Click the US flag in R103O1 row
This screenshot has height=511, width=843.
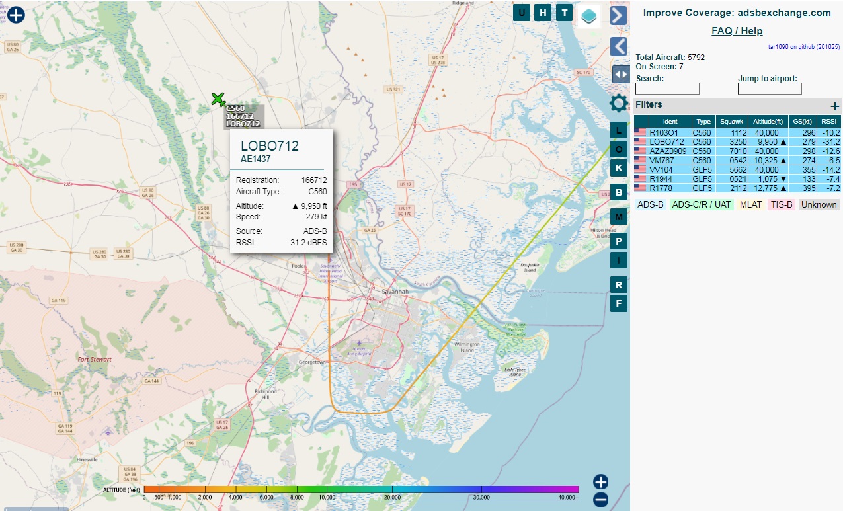point(640,133)
